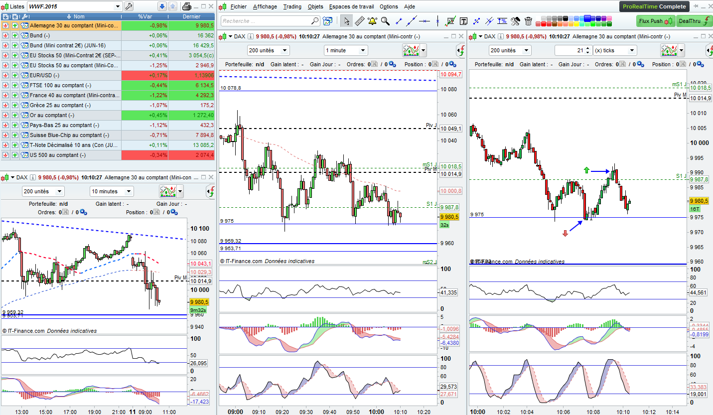Open the alarm bell alert tool
713x415 pixels.
pos(372,21)
